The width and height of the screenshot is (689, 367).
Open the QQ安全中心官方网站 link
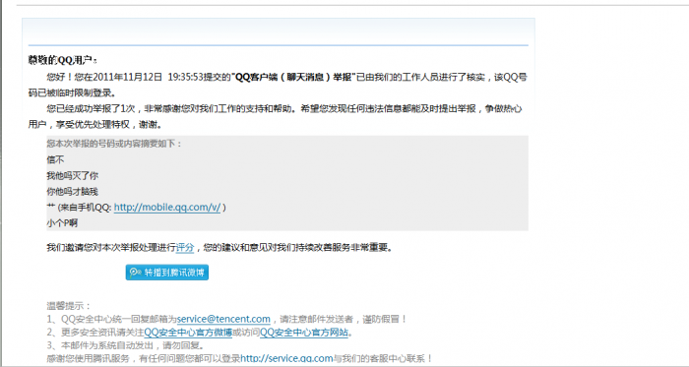(x=304, y=333)
